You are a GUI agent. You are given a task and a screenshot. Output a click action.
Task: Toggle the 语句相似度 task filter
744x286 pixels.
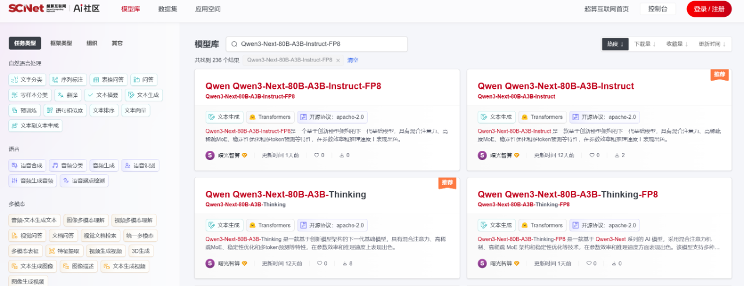[65, 110]
